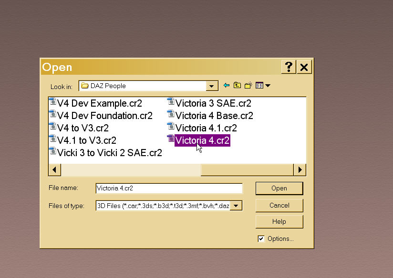The image size is (393, 278).
Task: Expand the Look in folder dropdown
Action: tap(212, 86)
